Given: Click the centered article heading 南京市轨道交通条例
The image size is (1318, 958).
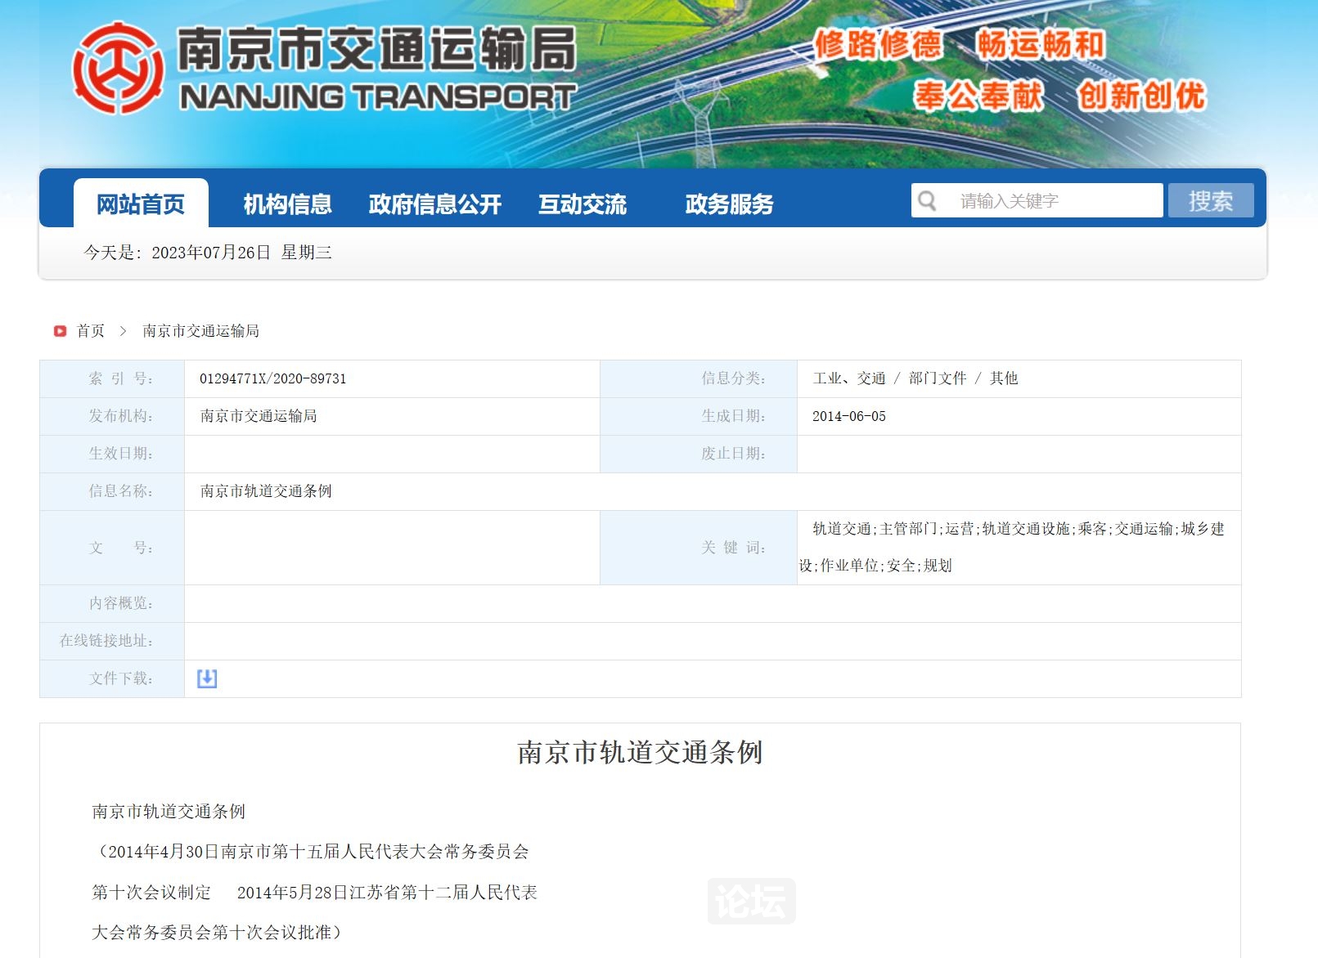Looking at the screenshot, I should pos(641,752).
